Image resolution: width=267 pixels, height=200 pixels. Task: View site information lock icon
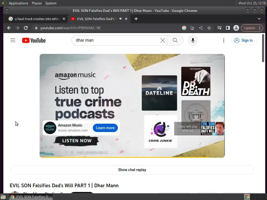coord(36,28)
